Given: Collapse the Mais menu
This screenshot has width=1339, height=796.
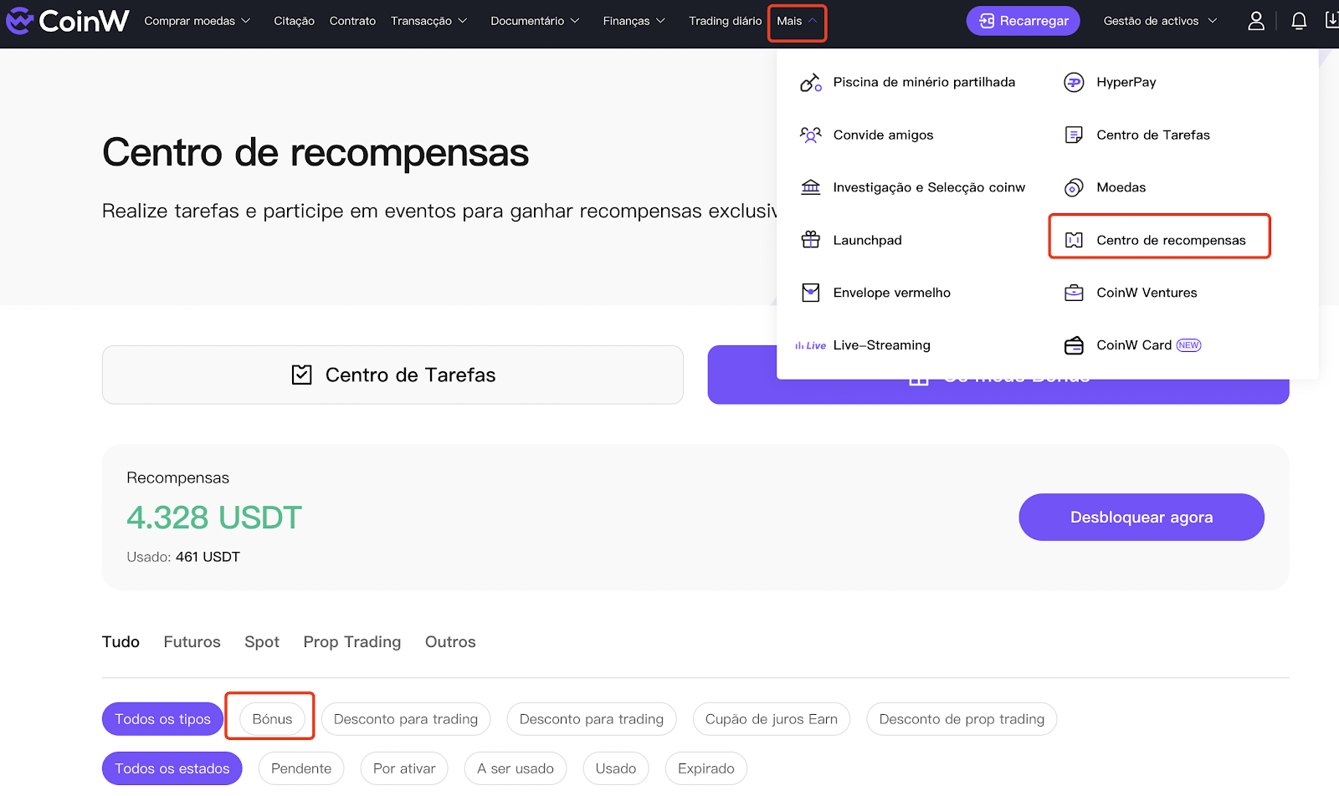Looking at the screenshot, I should 797,22.
